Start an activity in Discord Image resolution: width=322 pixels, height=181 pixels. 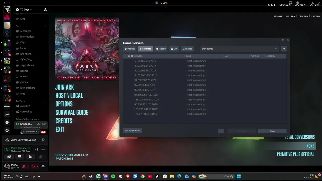(30, 157)
